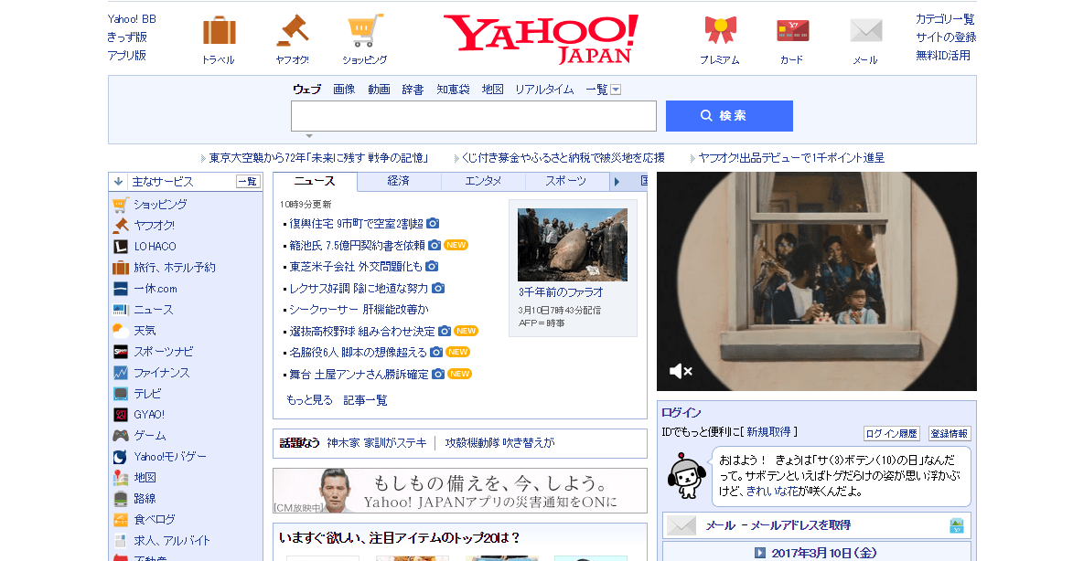Open headline 復興住宅 9市町で空室2割超
The width and height of the screenshot is (1073, 561).
356,224
